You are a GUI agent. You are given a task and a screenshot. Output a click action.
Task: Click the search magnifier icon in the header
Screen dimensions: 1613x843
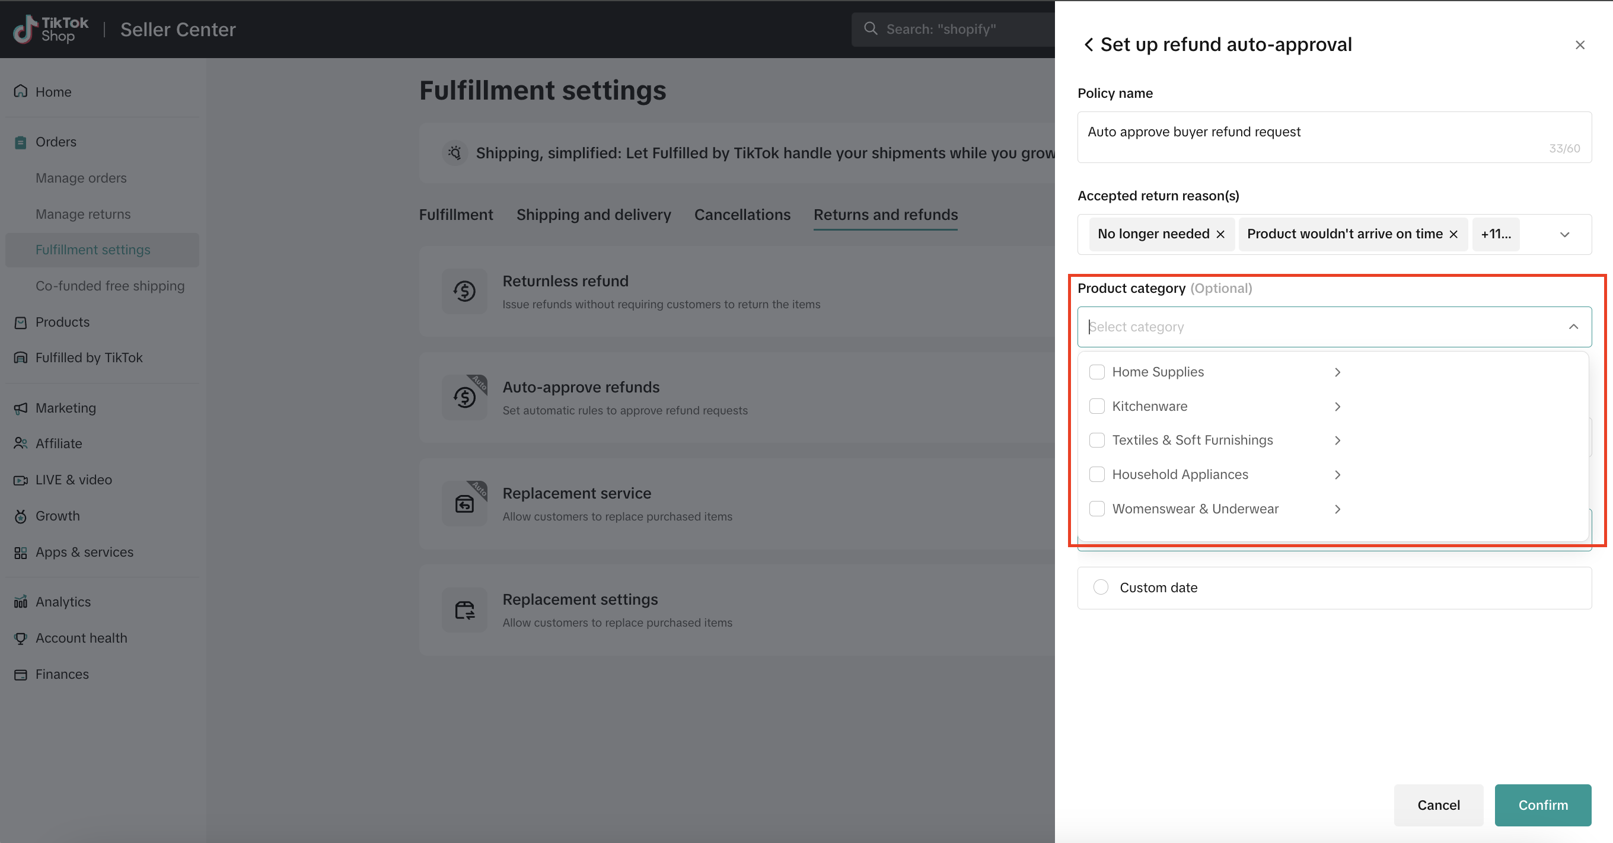click(x=871, y=29)
